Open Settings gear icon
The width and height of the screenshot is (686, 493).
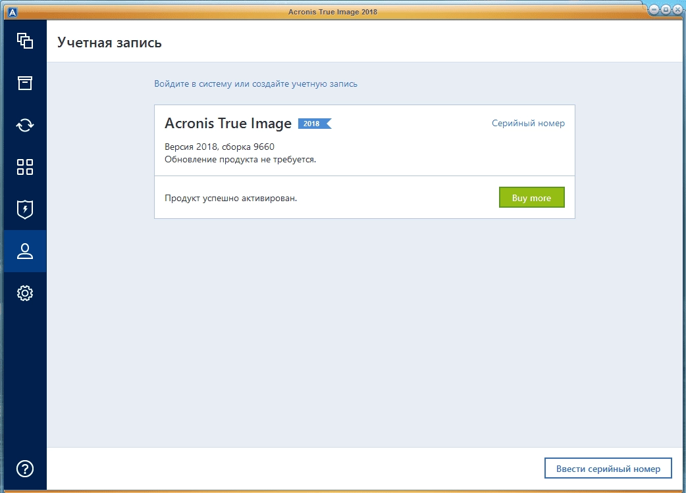tap(25, 293)
